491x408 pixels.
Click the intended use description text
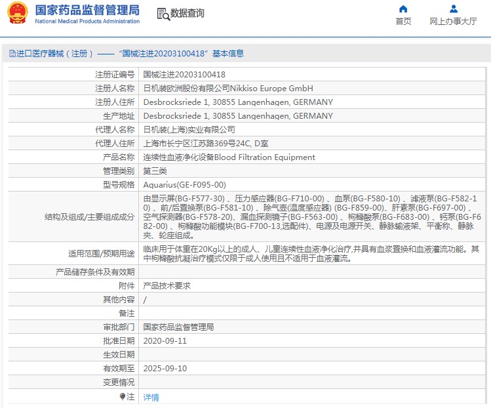click(x=311, y=254)
